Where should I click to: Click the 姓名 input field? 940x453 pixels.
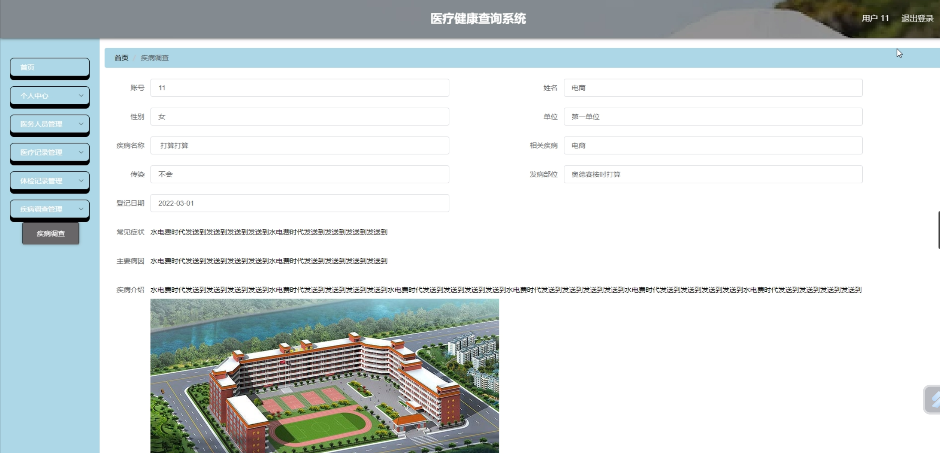click(713, 88)
